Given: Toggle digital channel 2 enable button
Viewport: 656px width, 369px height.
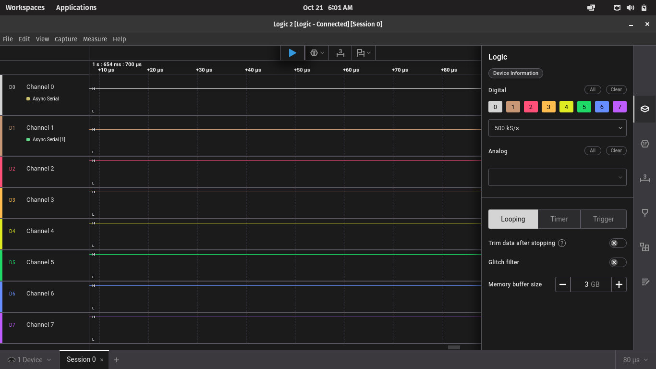Looking at the screenshot, I should pos(531,107).
